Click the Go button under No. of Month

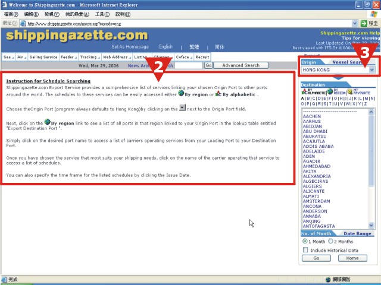pyautogui.click(x=316, y=258)
